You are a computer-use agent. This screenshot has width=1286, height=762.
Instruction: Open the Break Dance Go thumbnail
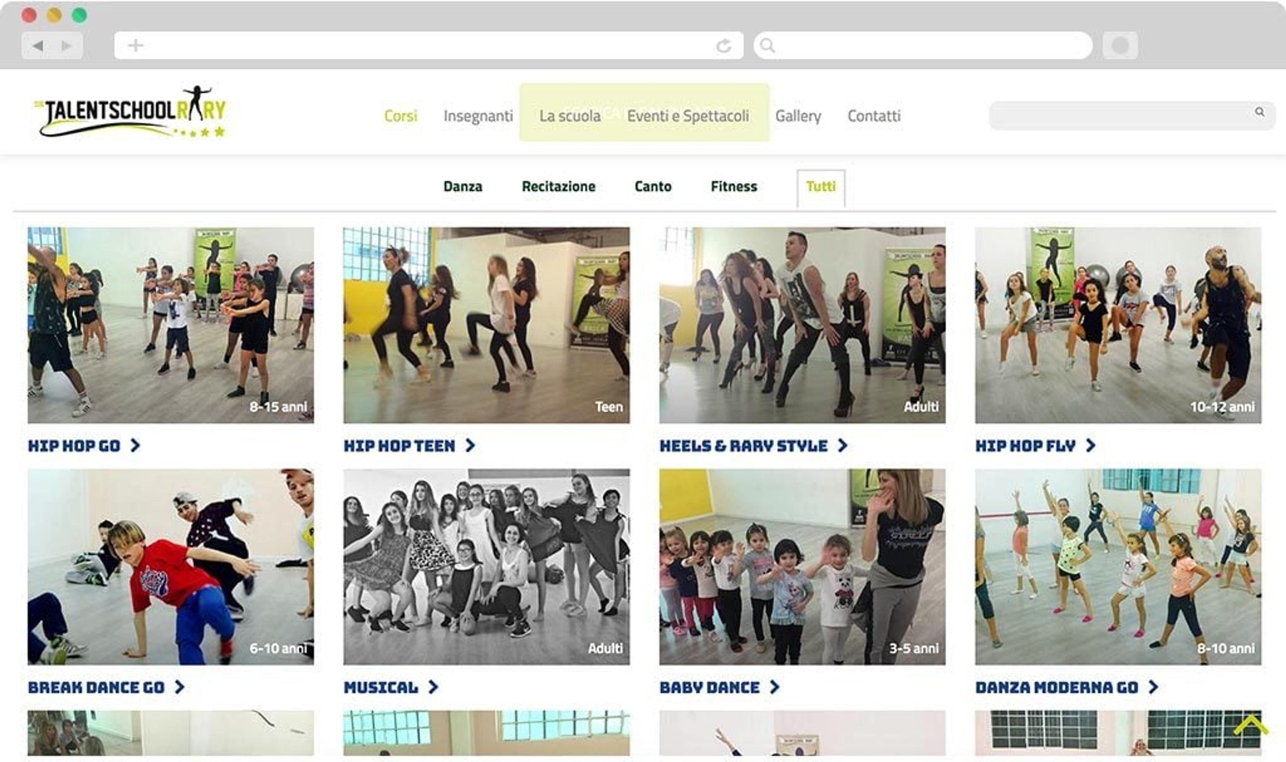coord(170,567)
